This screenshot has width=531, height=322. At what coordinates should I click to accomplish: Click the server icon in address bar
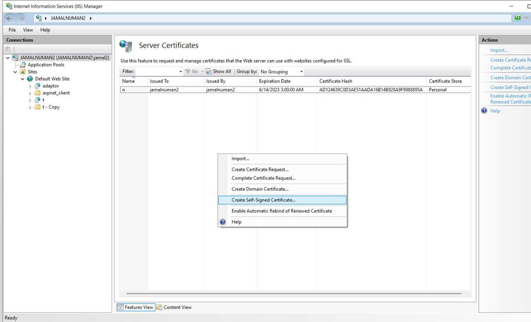coord(39,18)
